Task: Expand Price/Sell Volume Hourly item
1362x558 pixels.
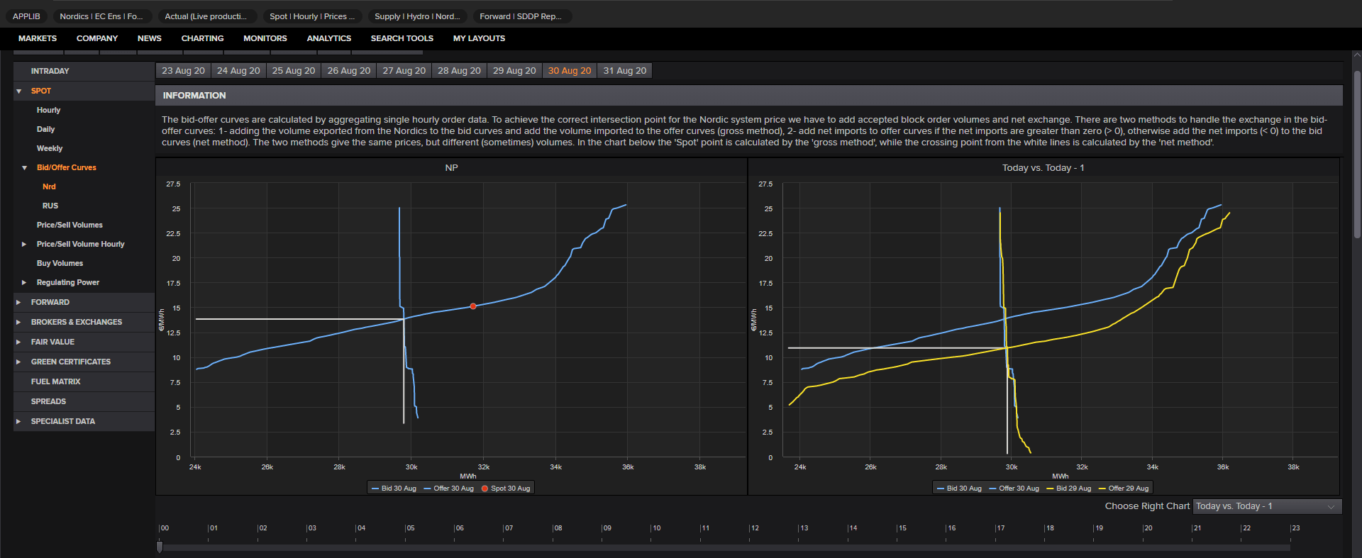Action: (25, 244)
